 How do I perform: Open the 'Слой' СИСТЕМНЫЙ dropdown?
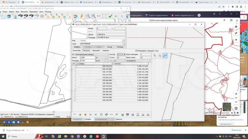(x=103, y=44)
